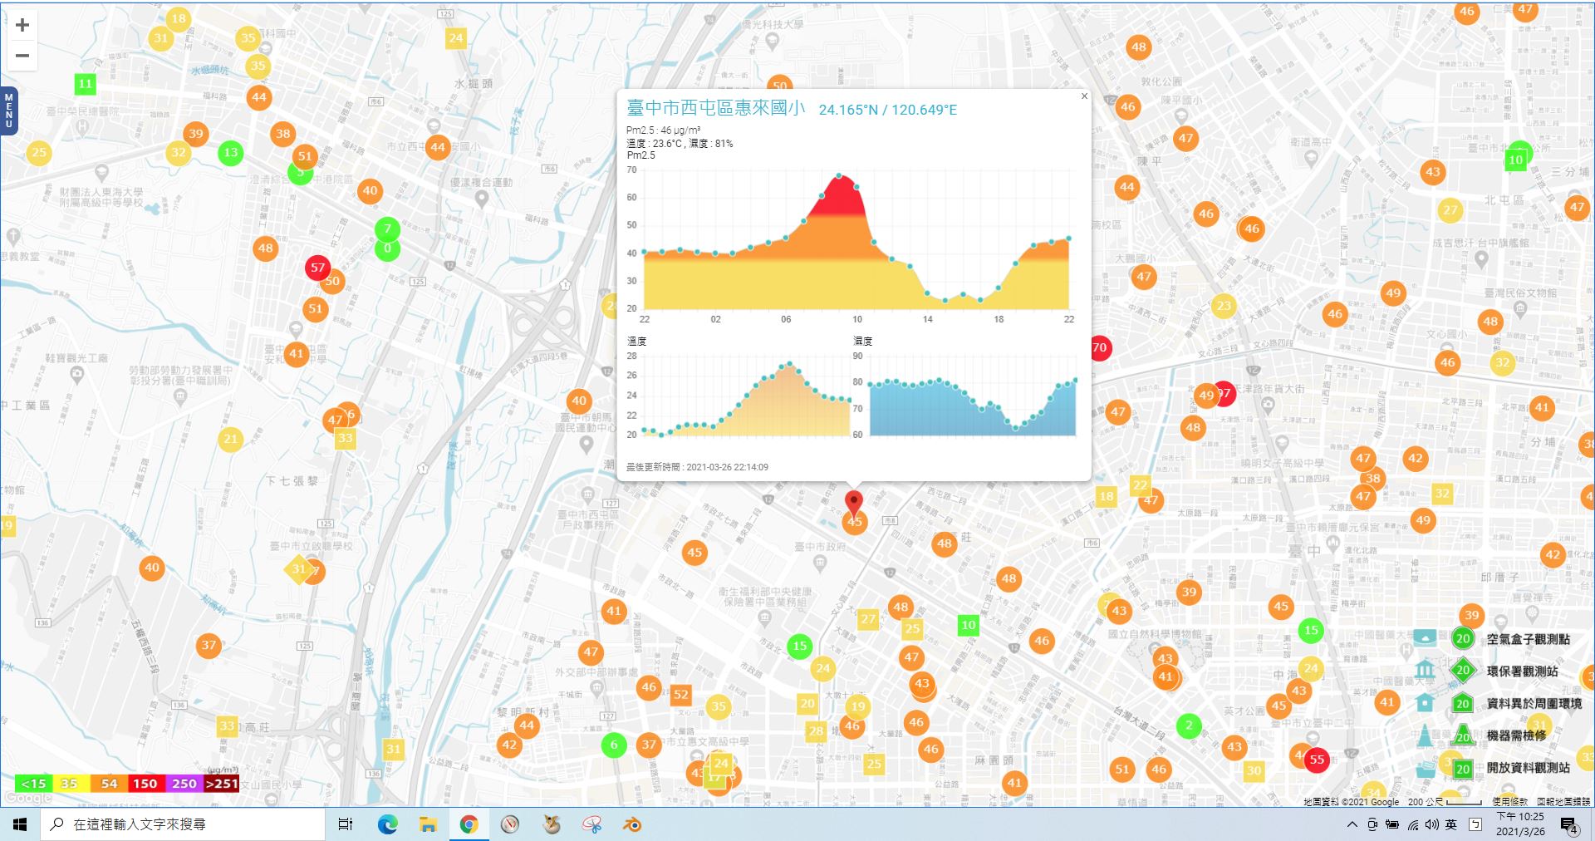Select the green 13 sensor marker
The height and width of the screenshot is (841, 1595).
tap(231, 153)
